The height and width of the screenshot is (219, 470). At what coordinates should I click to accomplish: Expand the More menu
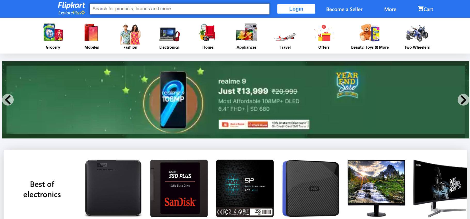(x=390, y=9)
